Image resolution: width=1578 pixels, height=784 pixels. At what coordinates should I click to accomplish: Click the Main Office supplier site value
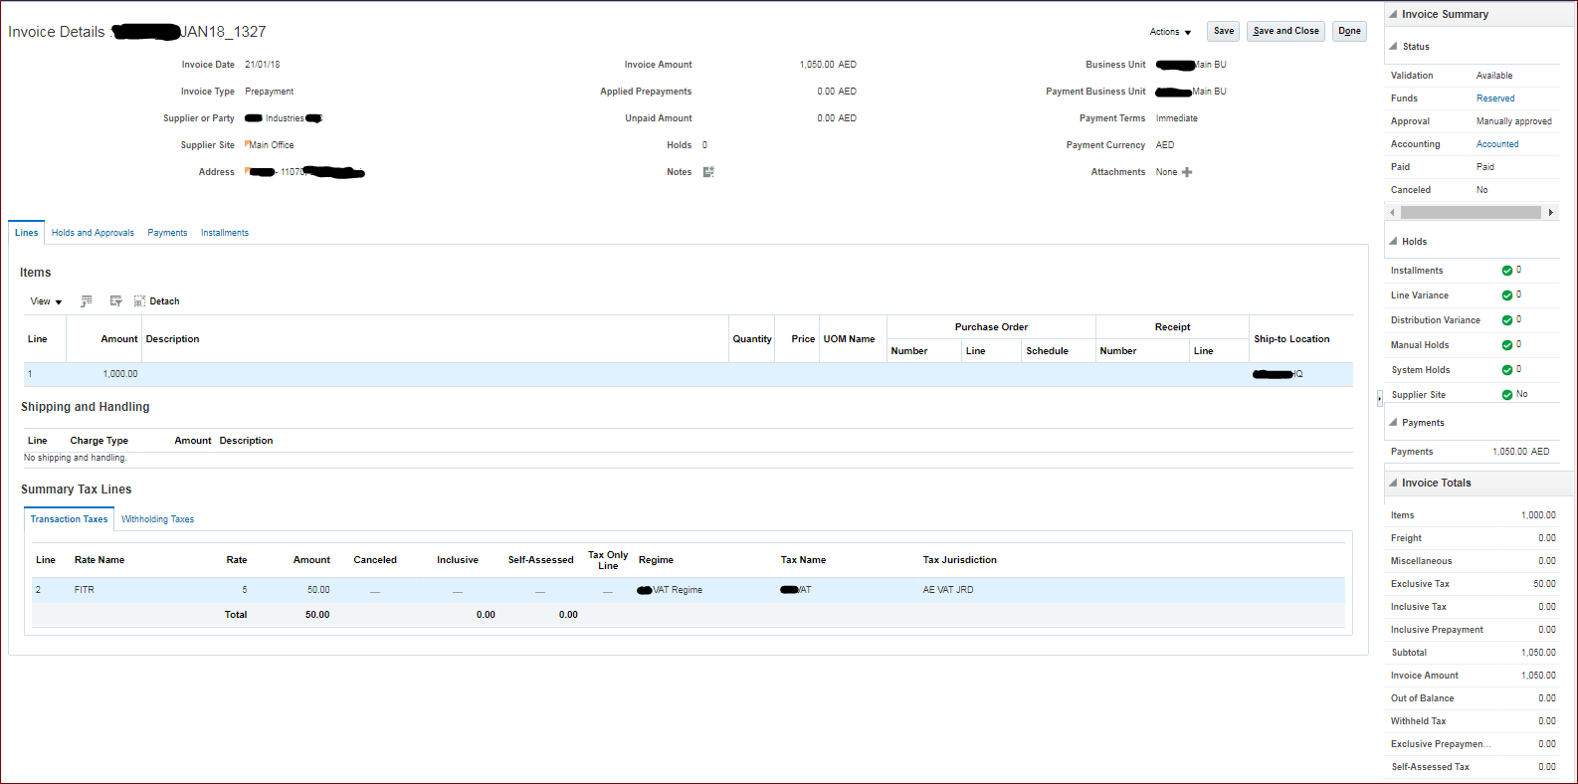[272, 145]
